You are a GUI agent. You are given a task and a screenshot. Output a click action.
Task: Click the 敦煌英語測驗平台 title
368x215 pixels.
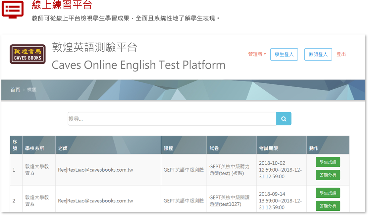point(94,47)
